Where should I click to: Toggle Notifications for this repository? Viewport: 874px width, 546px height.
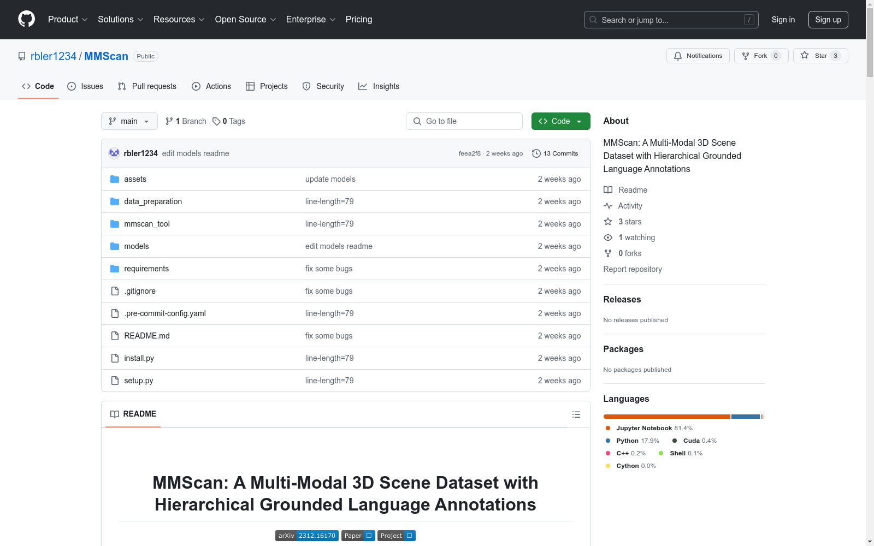(698, 56)
